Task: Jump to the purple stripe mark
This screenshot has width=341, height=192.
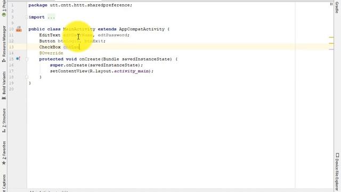Action: pos(331,50)
